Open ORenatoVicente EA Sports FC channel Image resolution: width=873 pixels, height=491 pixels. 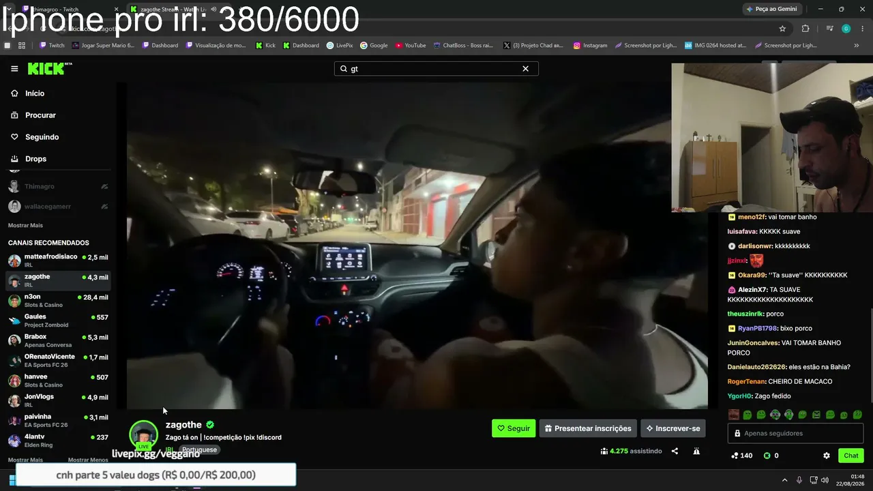point(58,361)
